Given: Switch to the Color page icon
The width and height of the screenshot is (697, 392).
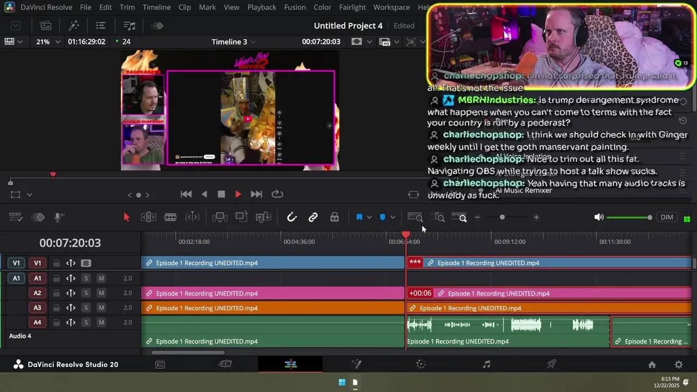Looking at the screenshot, I should click(x=421, y=364).
